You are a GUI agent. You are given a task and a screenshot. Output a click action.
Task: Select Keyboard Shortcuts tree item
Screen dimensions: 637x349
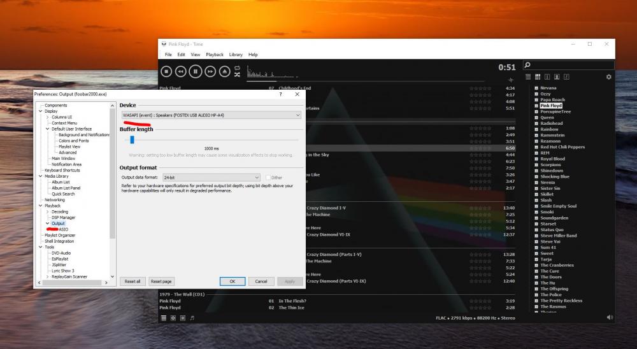(62, 170)
